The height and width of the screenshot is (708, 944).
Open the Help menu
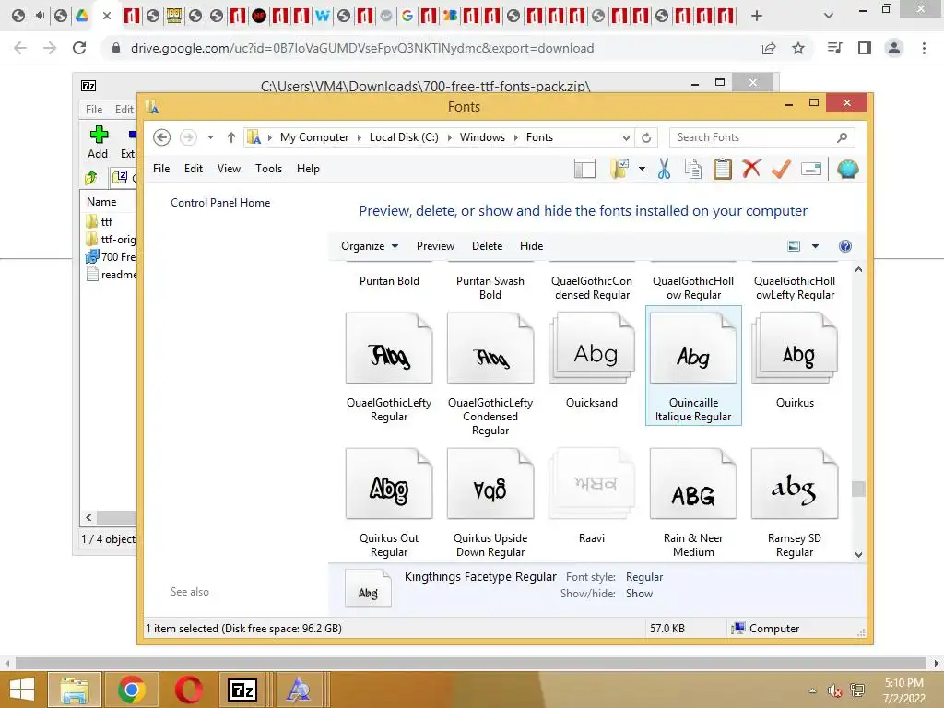pyautogui.click(x=308, y=169)
